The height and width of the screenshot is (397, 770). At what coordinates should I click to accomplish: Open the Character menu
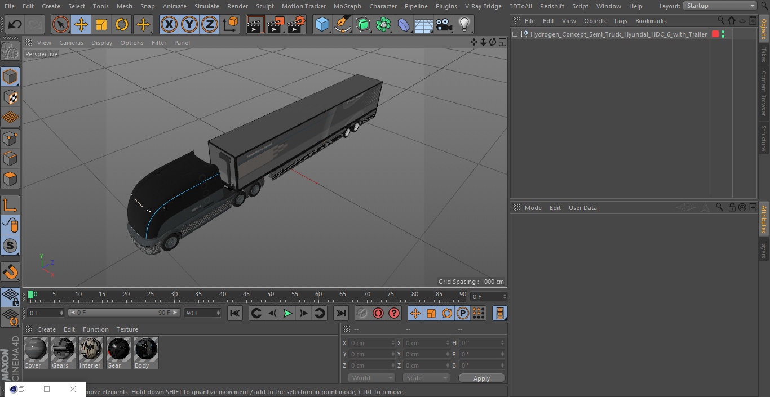(x=383, y=6)
